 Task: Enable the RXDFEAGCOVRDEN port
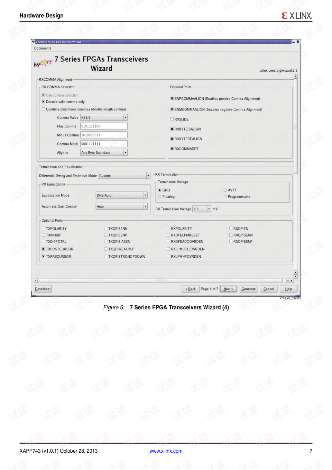pyautogui.click(x=168, y=242)
